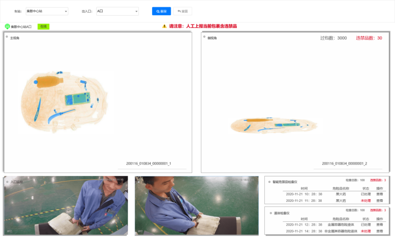Click the main-view X-ray baggage image
Viewport: 395px width, 237px height.
(x=64, y=102)
